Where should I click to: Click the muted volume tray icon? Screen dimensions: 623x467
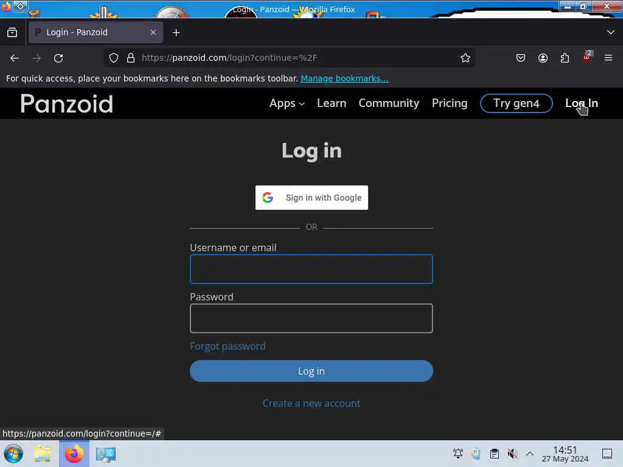pos(512,454)
